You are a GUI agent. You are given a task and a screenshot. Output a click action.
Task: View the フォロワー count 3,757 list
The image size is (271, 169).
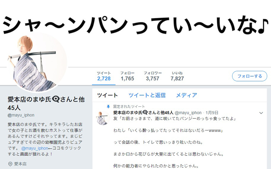click(x=153, y=76)
